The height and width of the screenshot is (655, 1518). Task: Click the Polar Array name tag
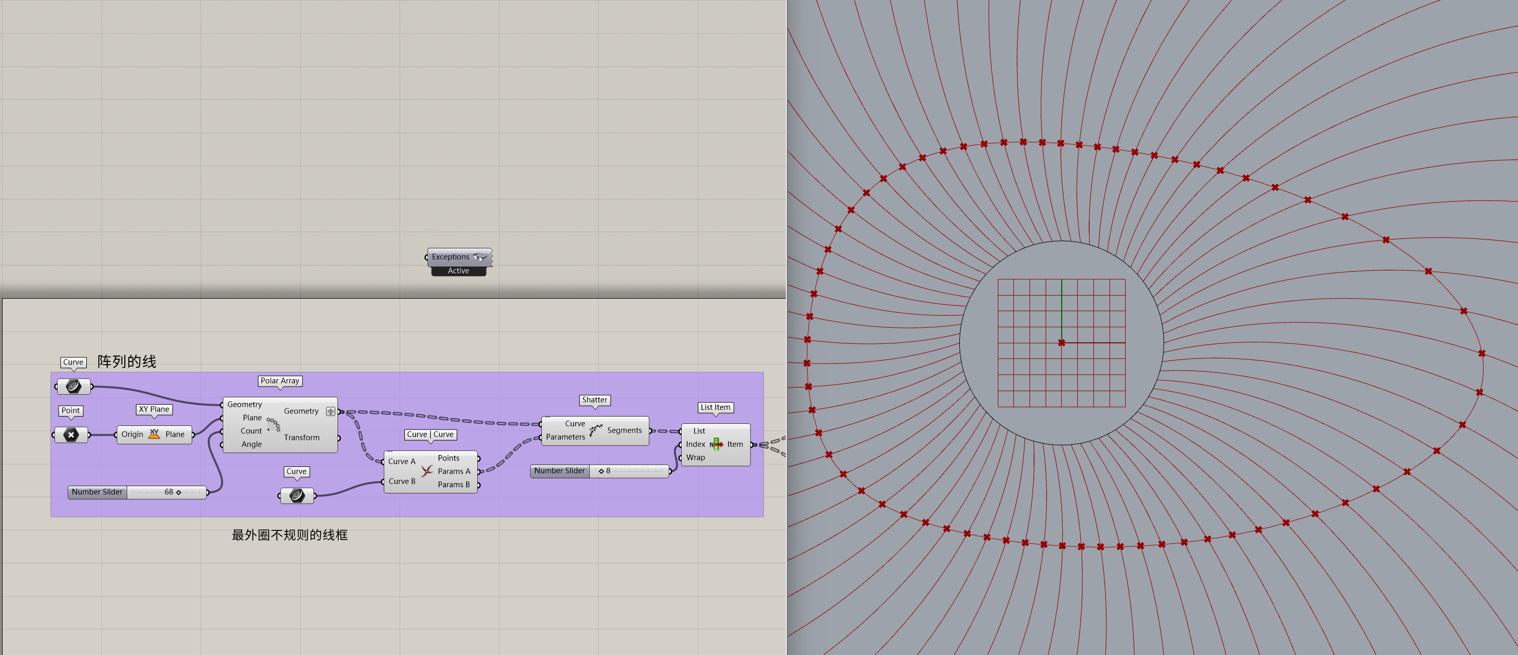click(280, 381)
